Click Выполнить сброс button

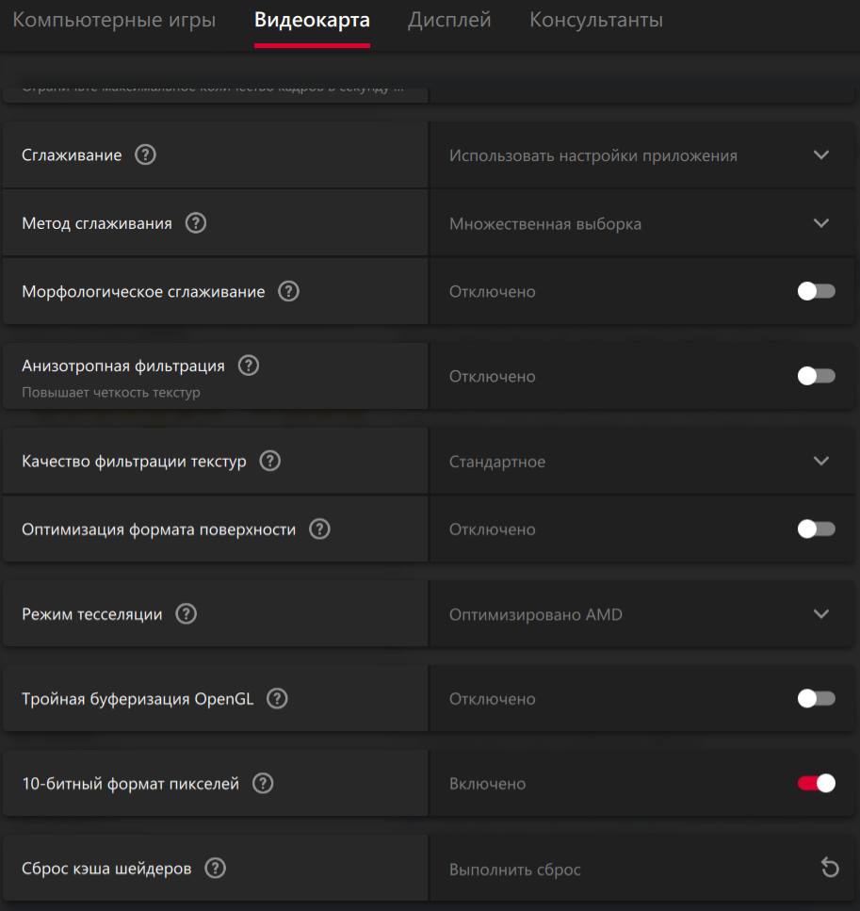point(515,870)
